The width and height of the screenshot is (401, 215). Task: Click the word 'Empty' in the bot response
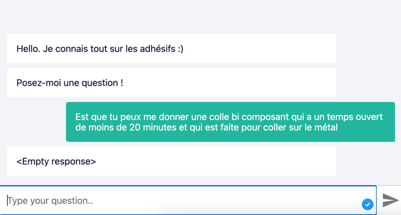(x=36, y=161)
